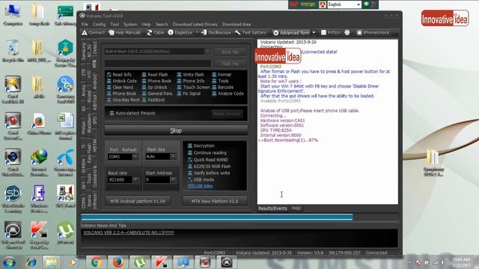Click the Volcano Tool taskbar icon
Image resolution: width=479 pixels, height=269 pixels.
[x=227, y=262]
